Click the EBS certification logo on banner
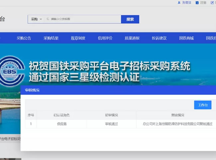 (12, 71)
